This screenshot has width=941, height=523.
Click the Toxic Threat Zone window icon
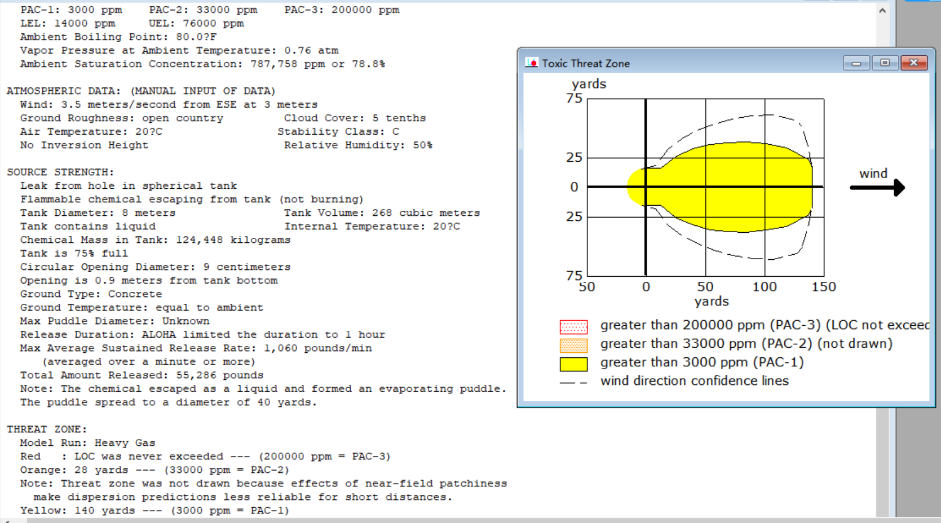coord(531,63)
